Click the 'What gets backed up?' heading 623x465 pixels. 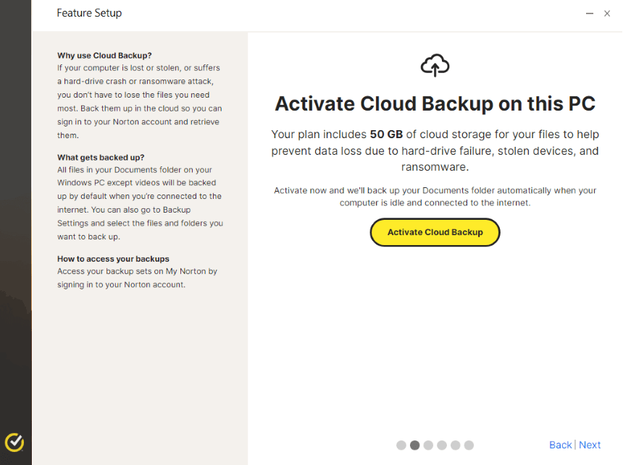pos(101,158)
